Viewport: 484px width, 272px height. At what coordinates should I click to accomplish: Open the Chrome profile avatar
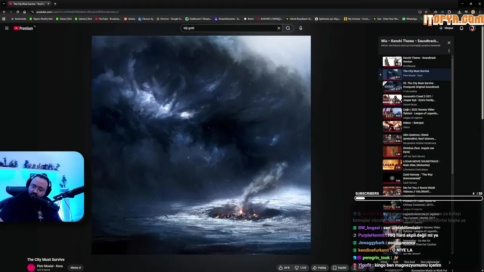(473, 12)
